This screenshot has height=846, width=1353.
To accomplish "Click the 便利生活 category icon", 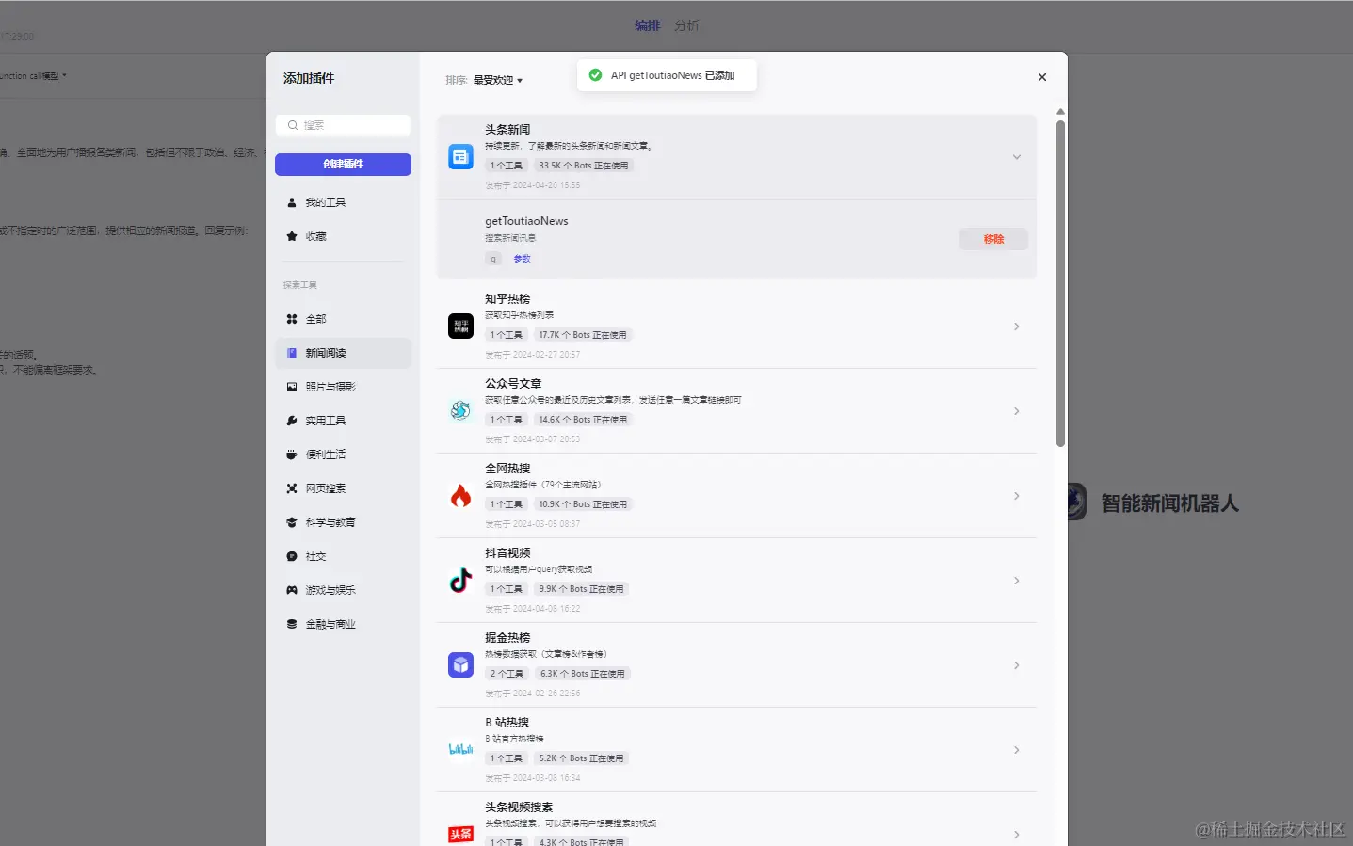I will pos(292,455).
